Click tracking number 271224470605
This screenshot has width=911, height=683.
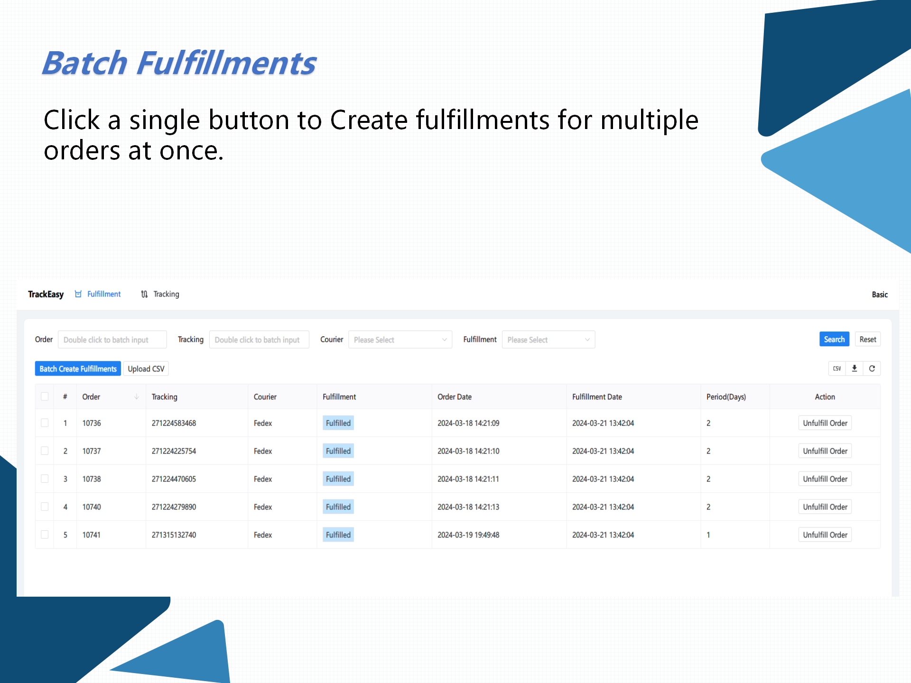pyautogui.click(x=174, y=479)
